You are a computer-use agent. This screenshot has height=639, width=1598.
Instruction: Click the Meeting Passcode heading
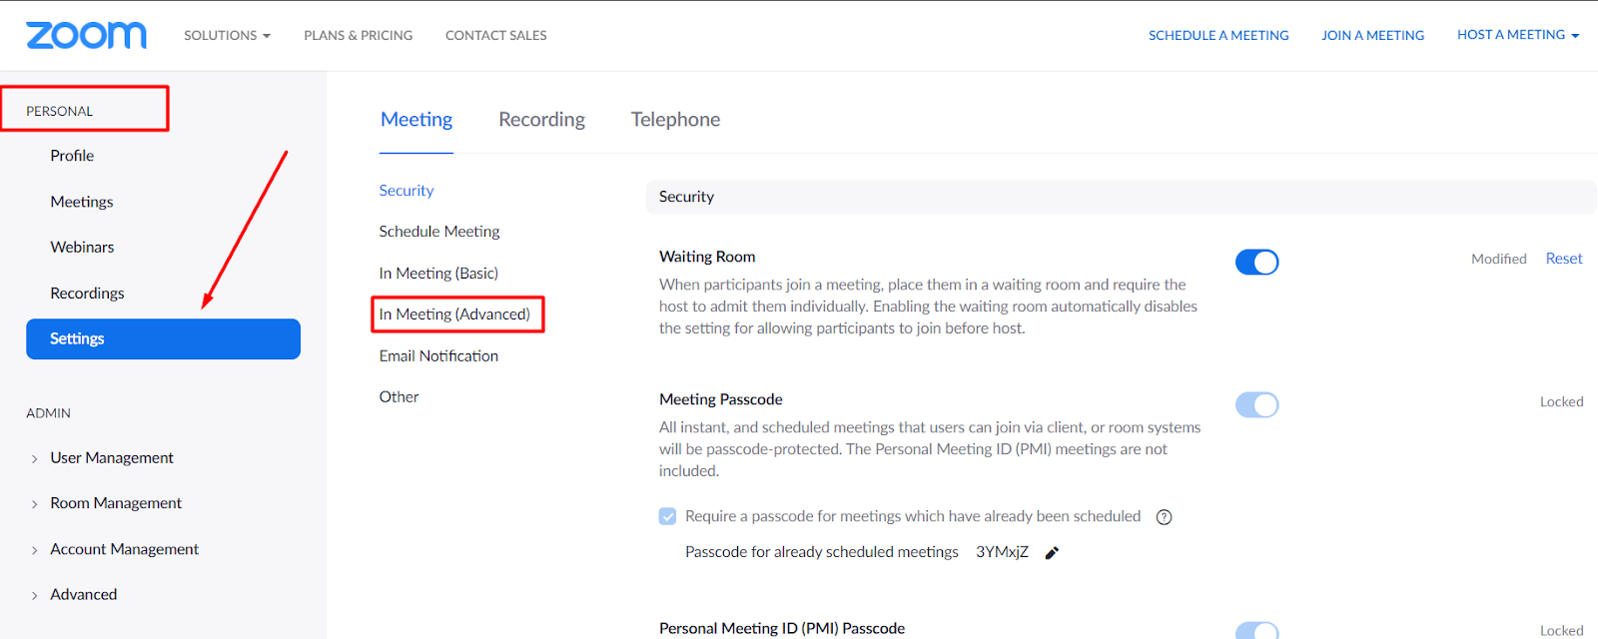[x=721, y=399]
